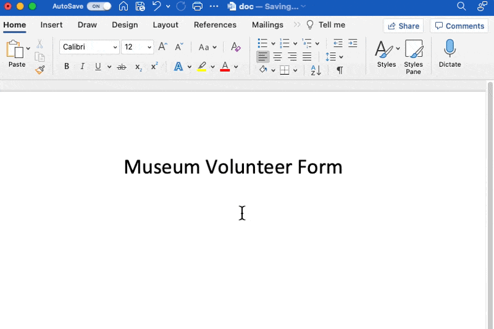Screen dimensions: 494x329
Task: Apply red font color swatch
Action: pyautogui.click(x=225, y=67)
